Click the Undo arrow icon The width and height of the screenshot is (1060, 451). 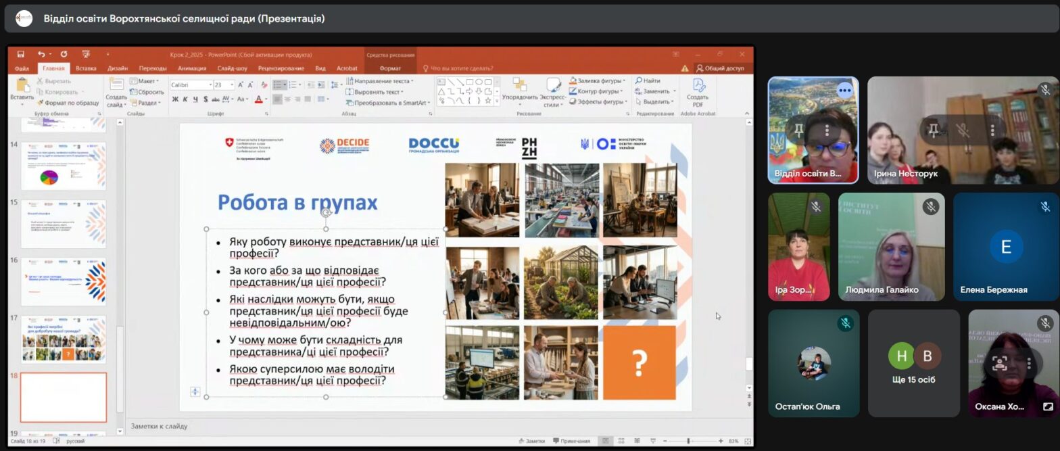[x=41, y=54]
